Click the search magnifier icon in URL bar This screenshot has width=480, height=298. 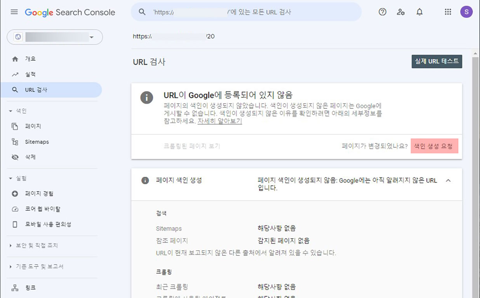[x=142, y=12]
